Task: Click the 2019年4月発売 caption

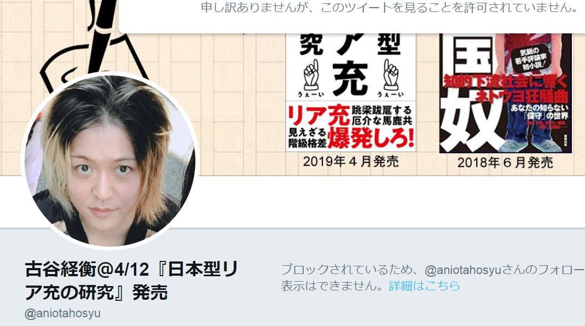Action: tap(351, 161)
